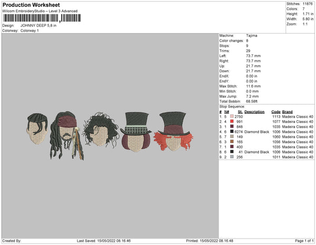Click the slicked dark-hair head embroidery
This screenshot has width=316, height=245.
[37, 129]
